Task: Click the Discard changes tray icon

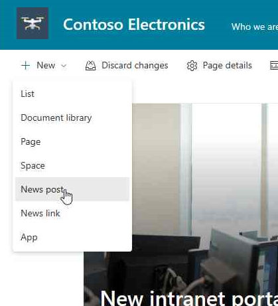Action: (90, 66)
